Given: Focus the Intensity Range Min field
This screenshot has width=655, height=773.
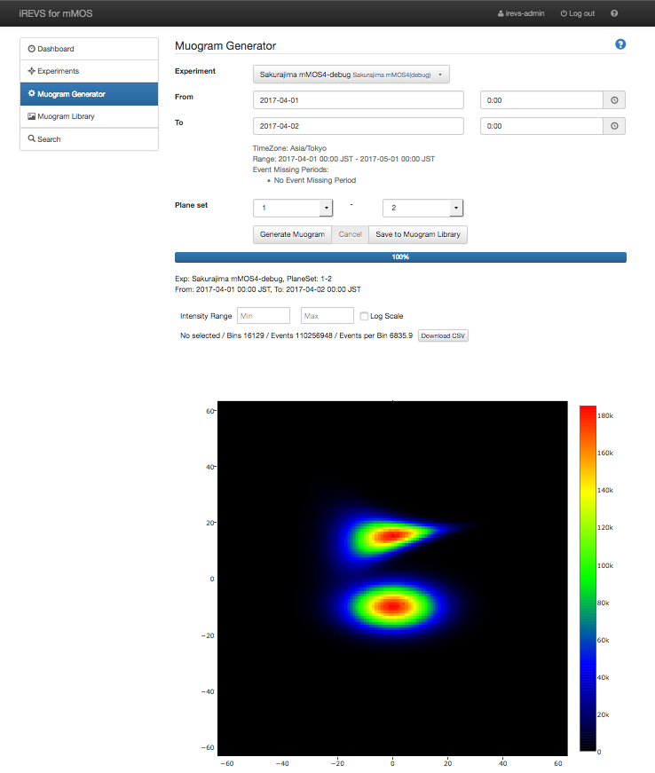Looking at the screenshot, I should [262, 316].
